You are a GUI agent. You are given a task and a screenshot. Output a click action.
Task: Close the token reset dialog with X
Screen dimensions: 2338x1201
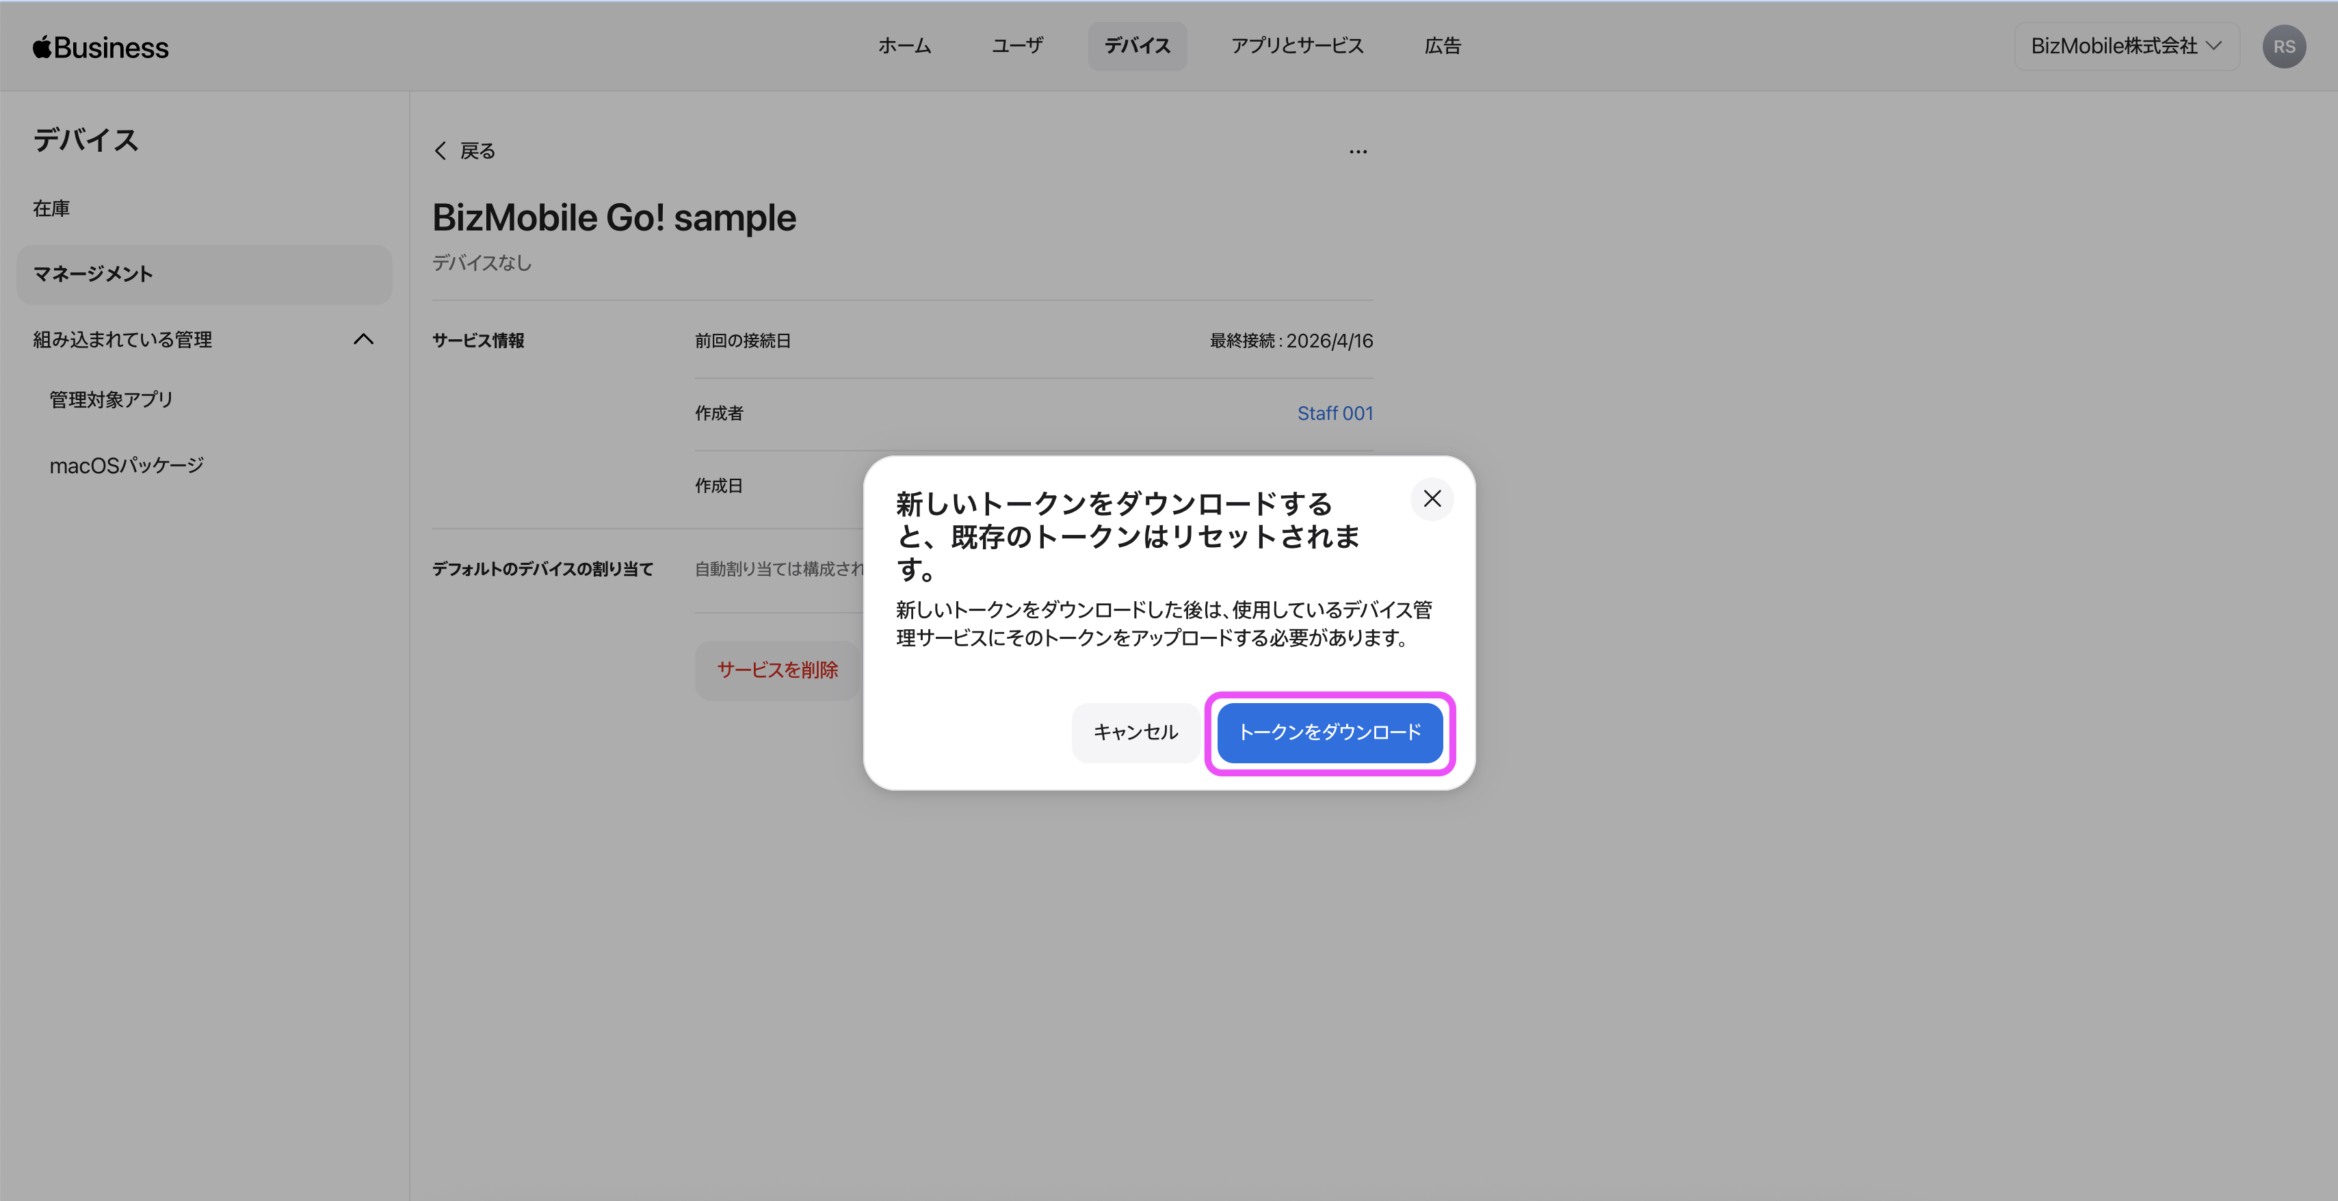(x=1431, y=499)
